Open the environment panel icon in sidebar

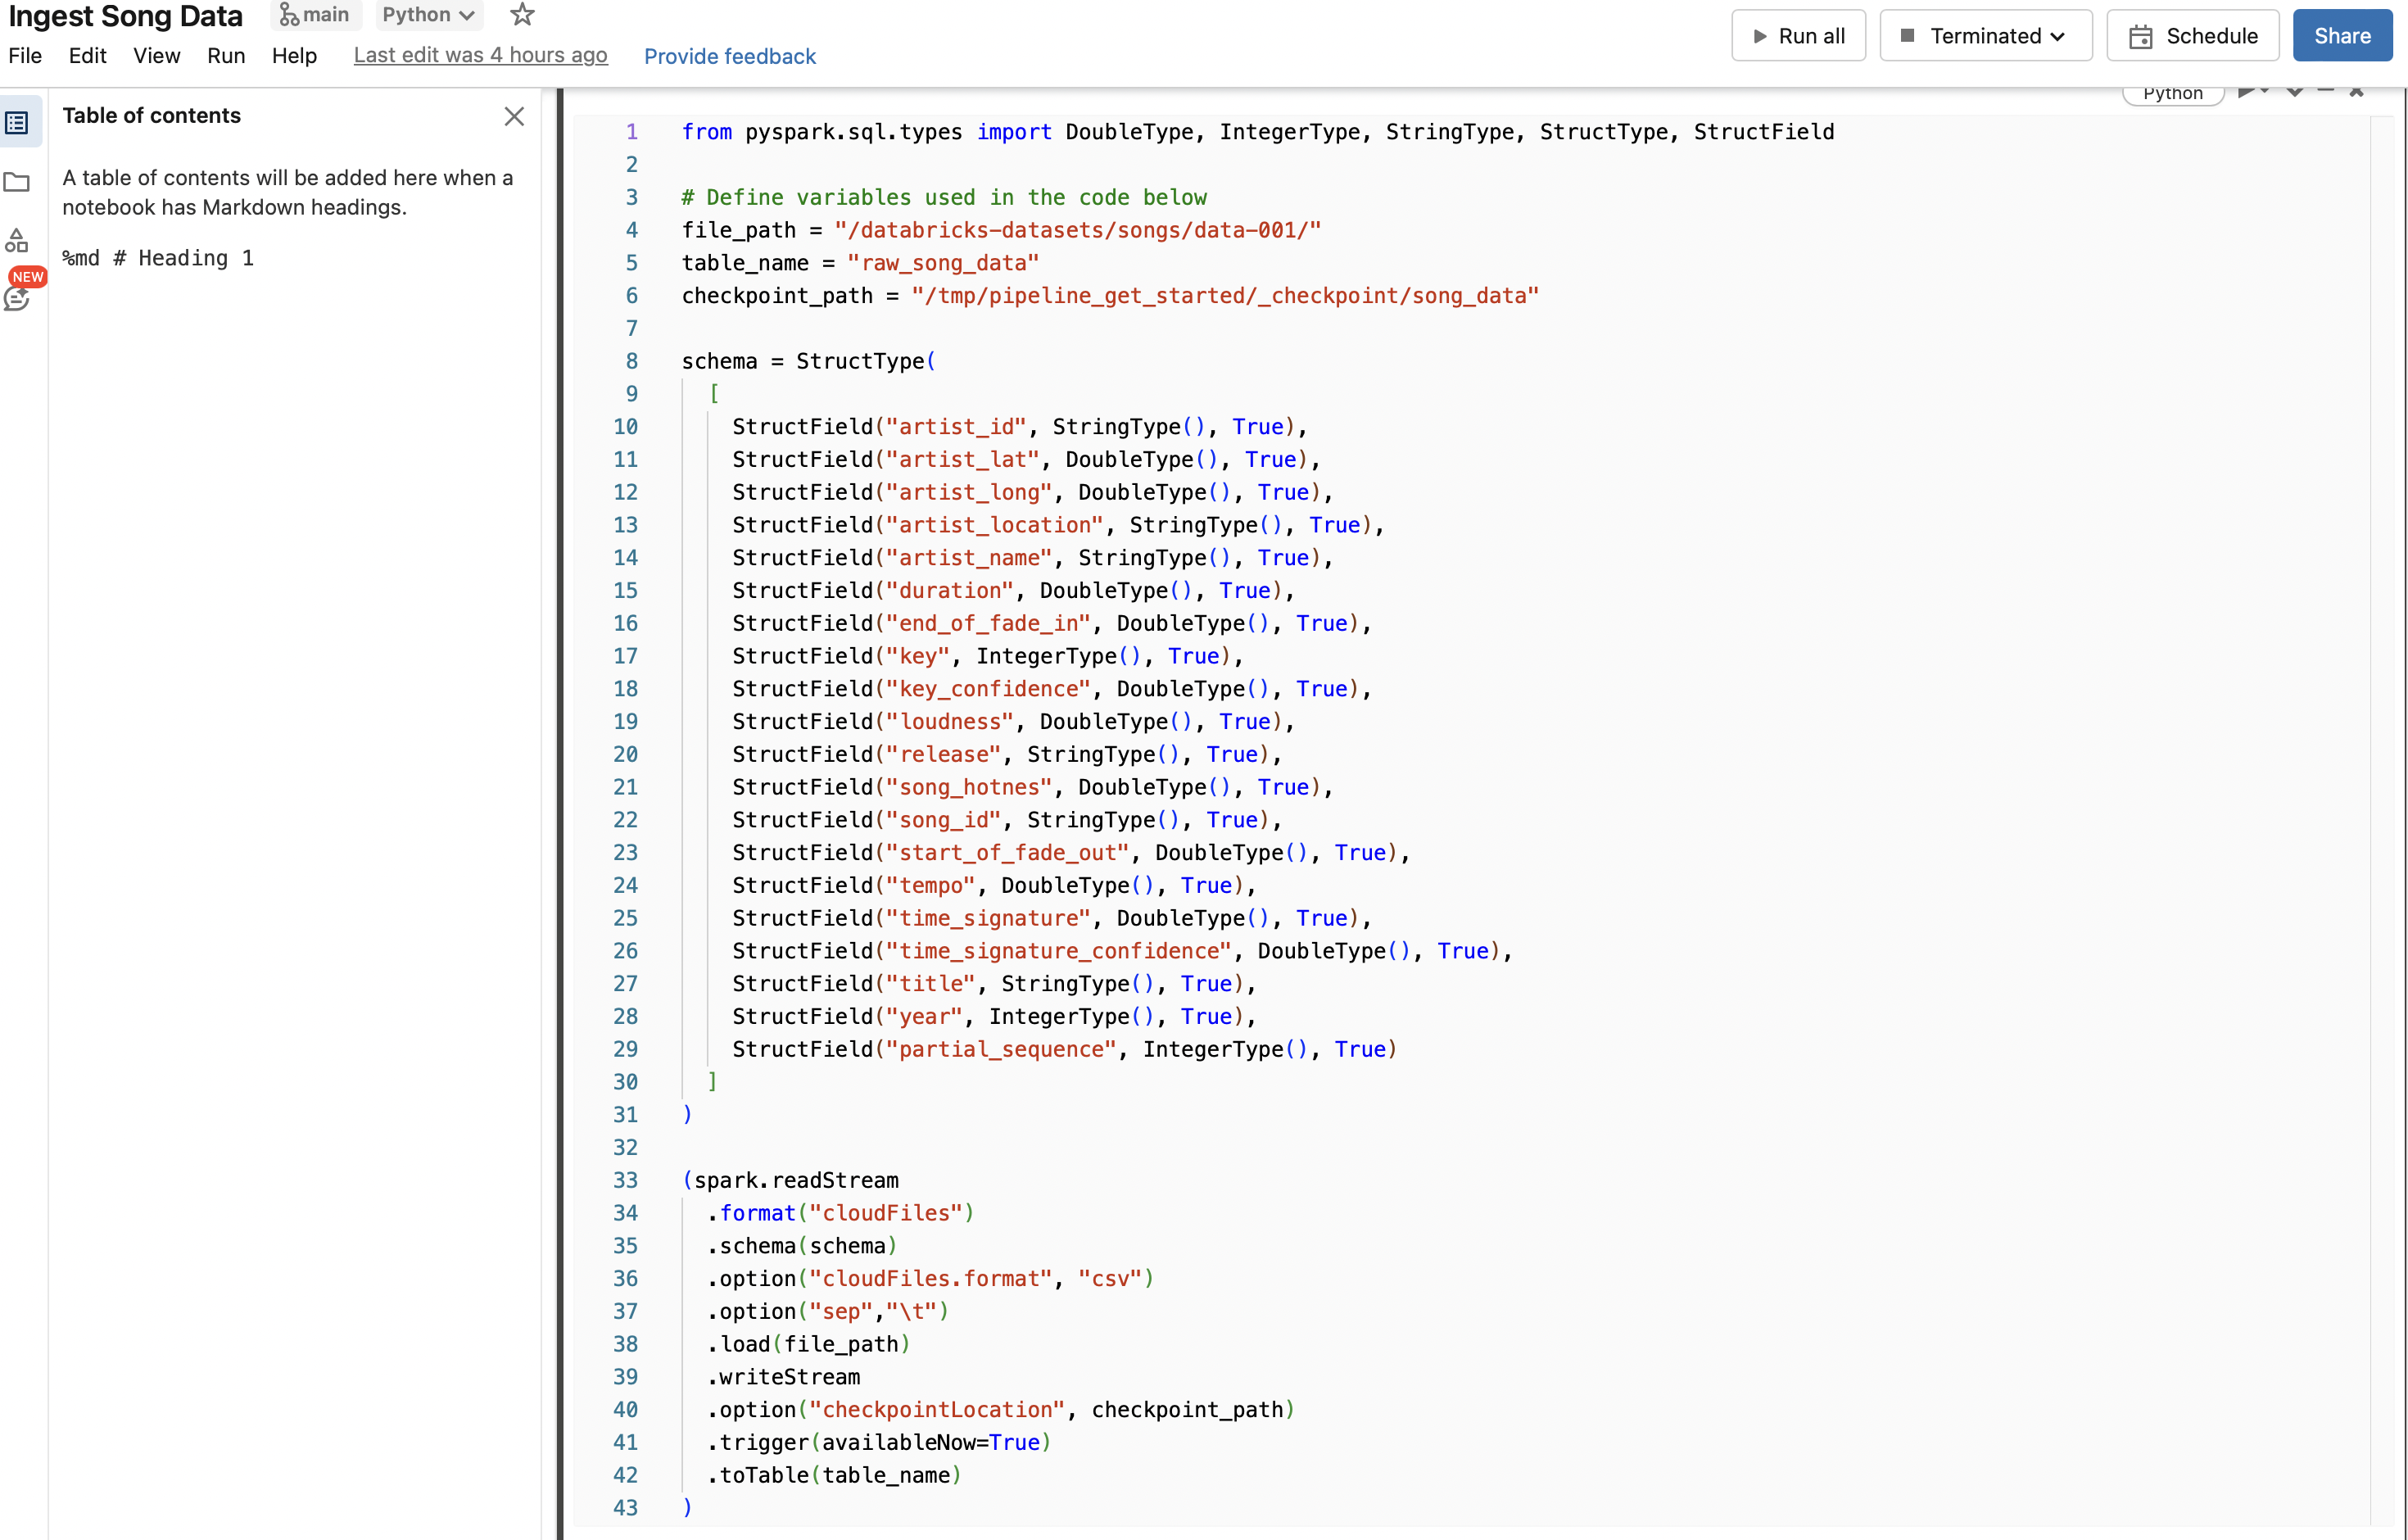click(x=16, y=240)
